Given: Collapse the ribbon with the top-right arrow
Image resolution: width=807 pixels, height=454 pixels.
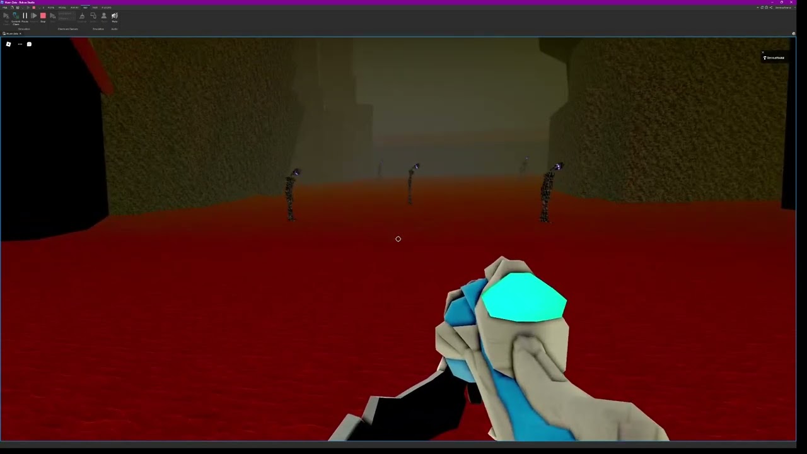Looking at the screenshot, I should [x=758, y=8].
